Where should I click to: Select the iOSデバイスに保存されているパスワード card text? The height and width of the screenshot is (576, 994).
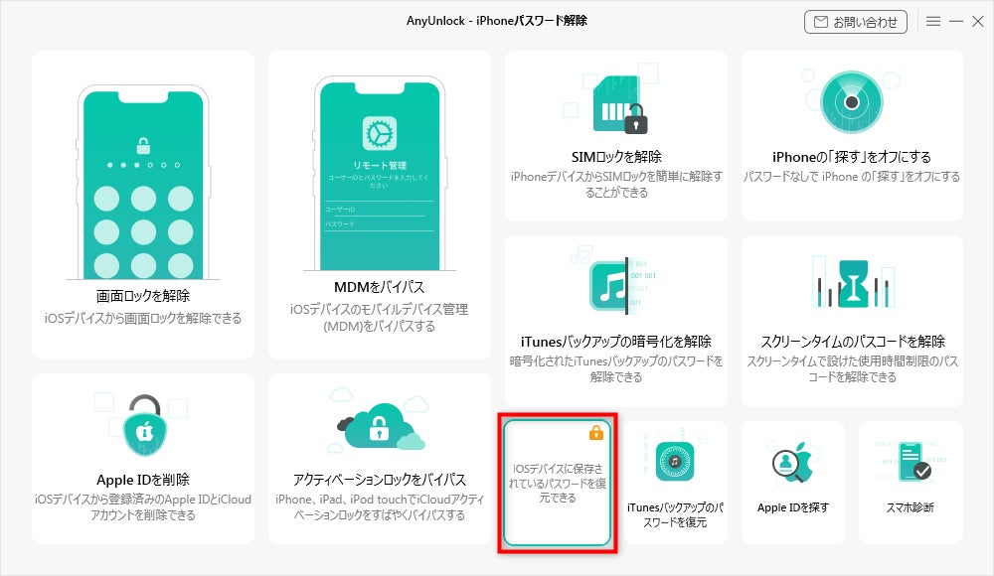coord(558,484)
